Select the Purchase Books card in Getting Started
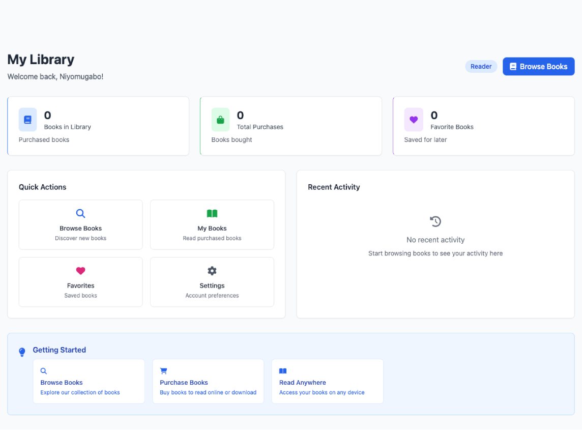The height and width of the screenshot is (430, 582). (x=208, y=381)
